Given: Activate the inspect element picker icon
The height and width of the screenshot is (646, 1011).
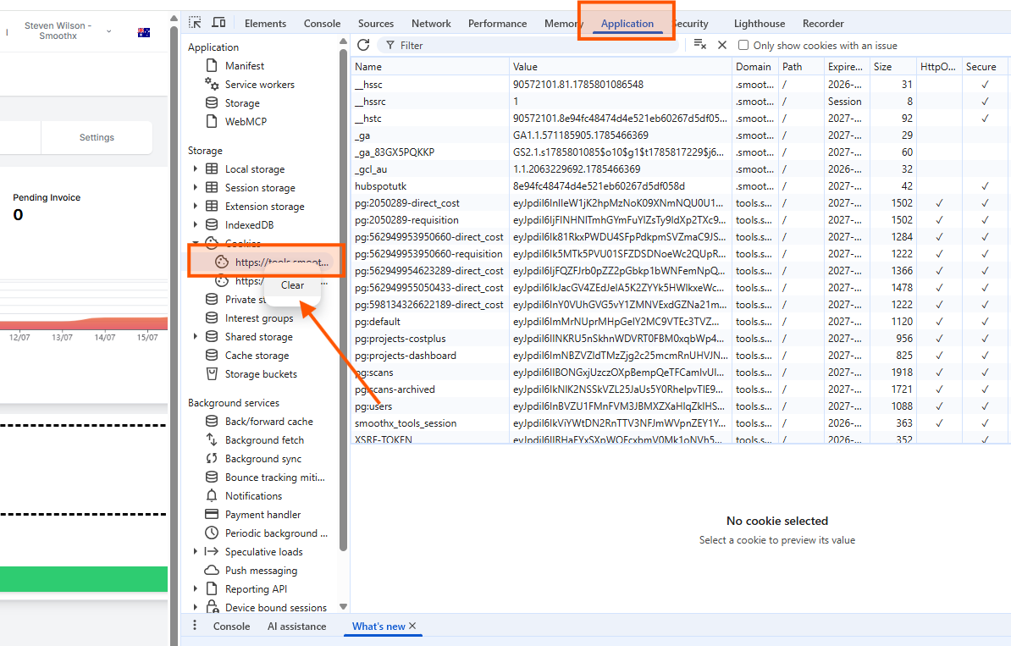Looking at the screenshot, I should tap(195, 23).
